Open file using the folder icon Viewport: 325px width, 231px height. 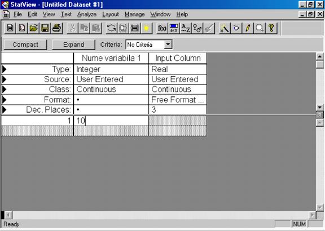pos(33,28)
